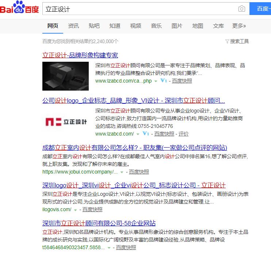This screenshot has width=271, height=255.
Task: Click V1 badge next to www.lzabcd.com/ca...php
Action: 163,81
